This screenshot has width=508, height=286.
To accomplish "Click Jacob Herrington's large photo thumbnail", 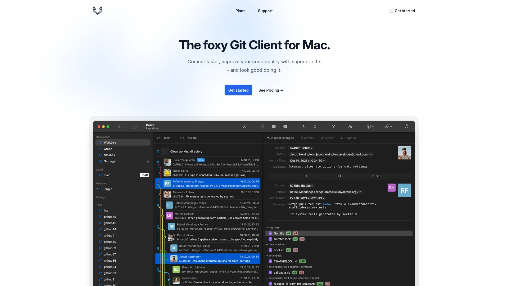I will click(x=405, y=153).
